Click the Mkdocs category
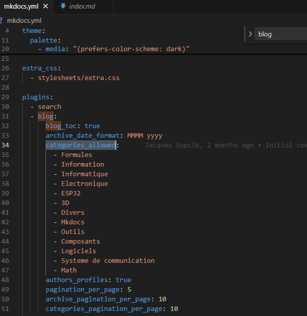This screenshot has width=307, height=316. click(73, 222)
